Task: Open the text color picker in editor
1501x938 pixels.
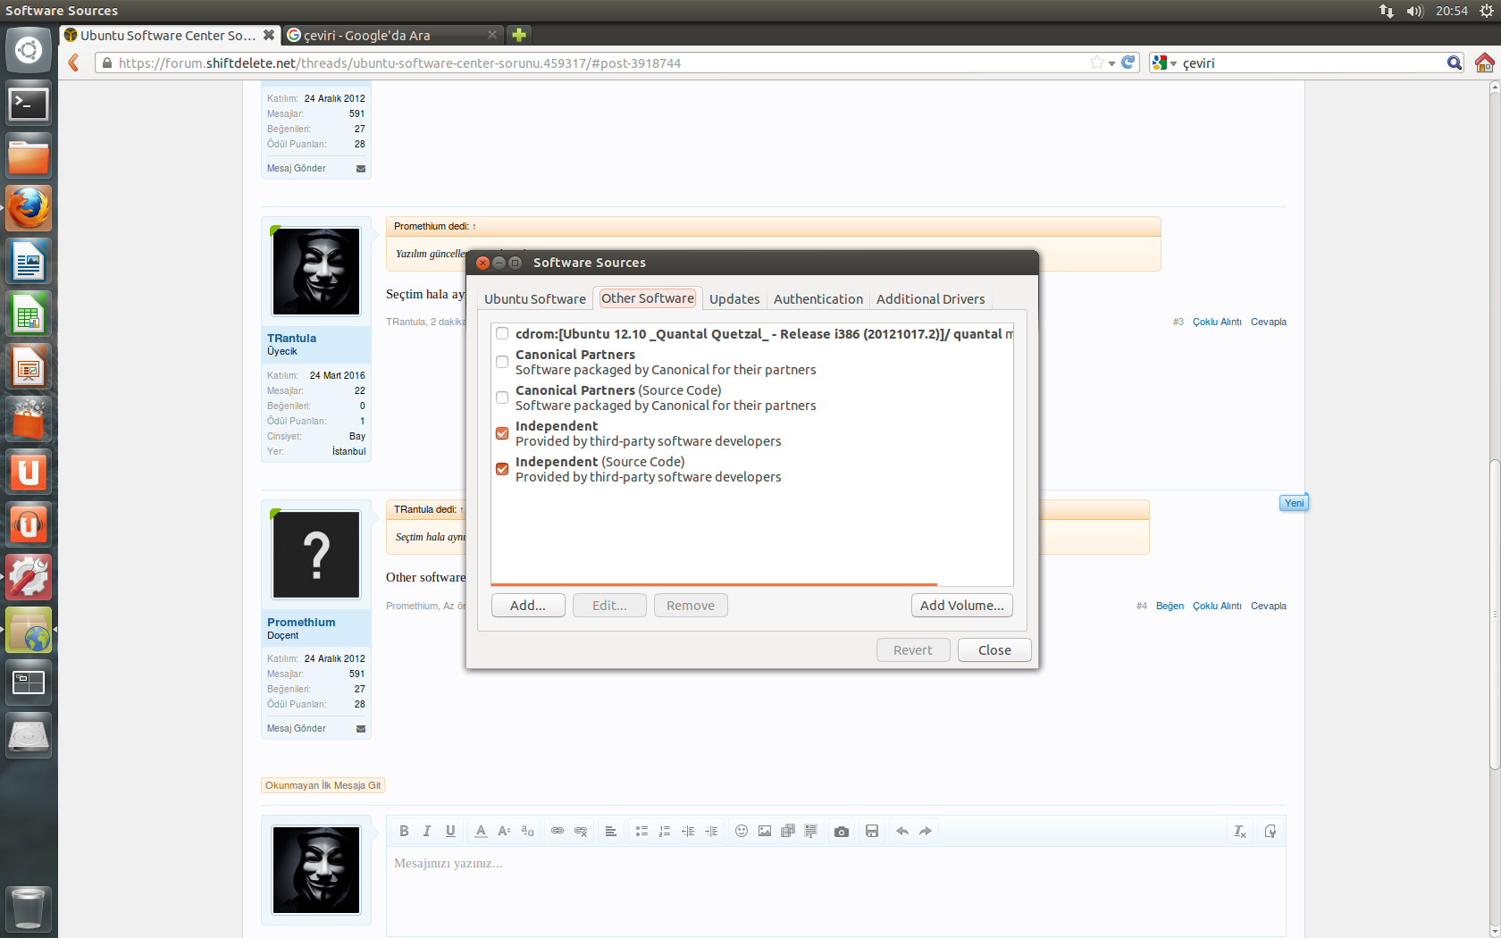Action: click(x=481, y=831)
